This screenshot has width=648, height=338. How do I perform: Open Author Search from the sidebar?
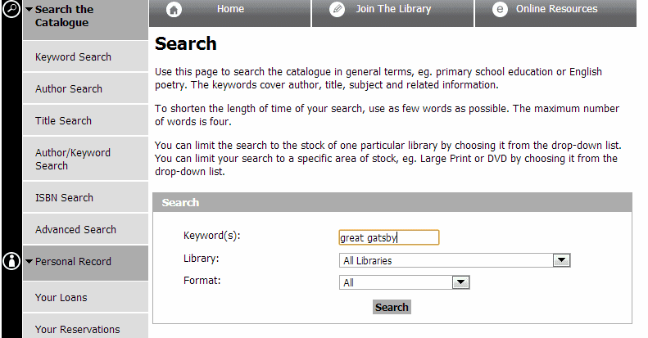coord(69,89)
